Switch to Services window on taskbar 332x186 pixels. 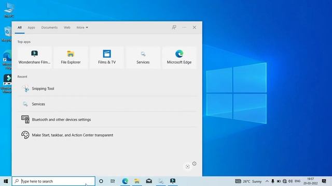click(161, 181)
